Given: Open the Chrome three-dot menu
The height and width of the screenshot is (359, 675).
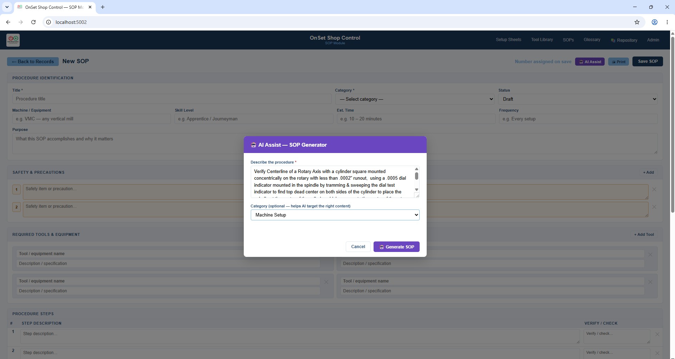Looking at the screenshot, I should (667, 22).
